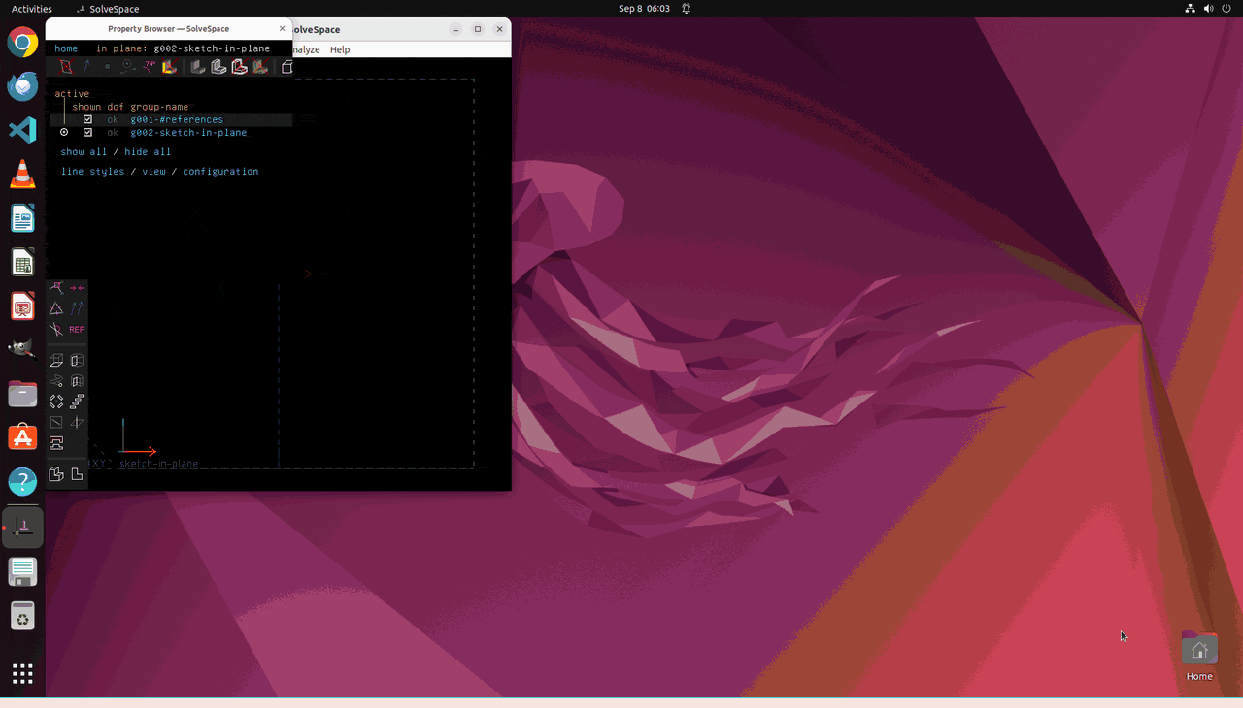Close the Property Browser window
This screenshot has width=1243, height=708.
tap(282, 29)
